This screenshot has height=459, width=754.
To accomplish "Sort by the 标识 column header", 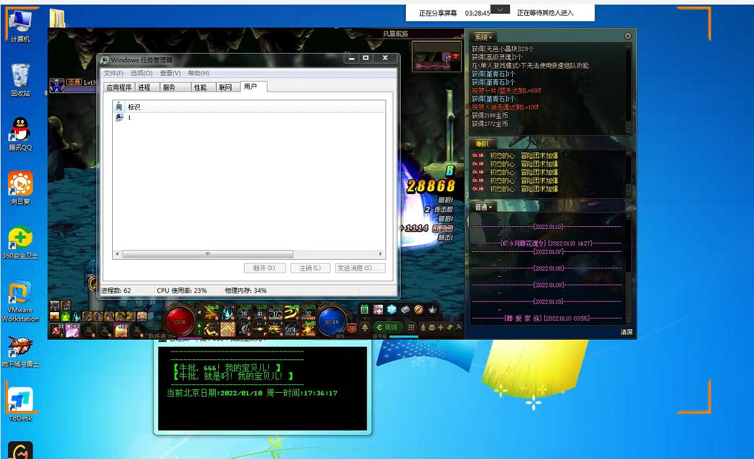I will [x=255, y=107].
